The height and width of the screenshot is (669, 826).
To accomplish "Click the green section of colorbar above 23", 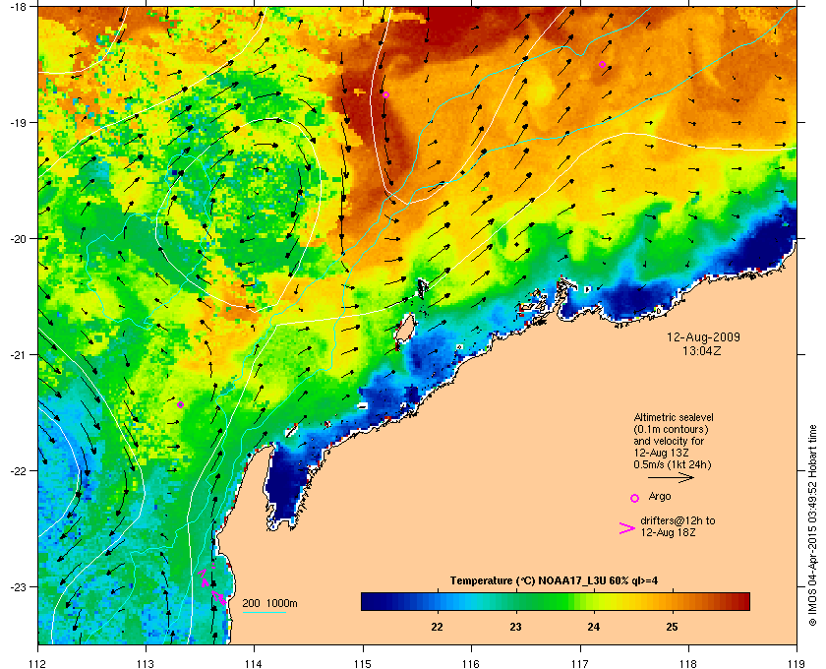I will [x=516, y=601].
